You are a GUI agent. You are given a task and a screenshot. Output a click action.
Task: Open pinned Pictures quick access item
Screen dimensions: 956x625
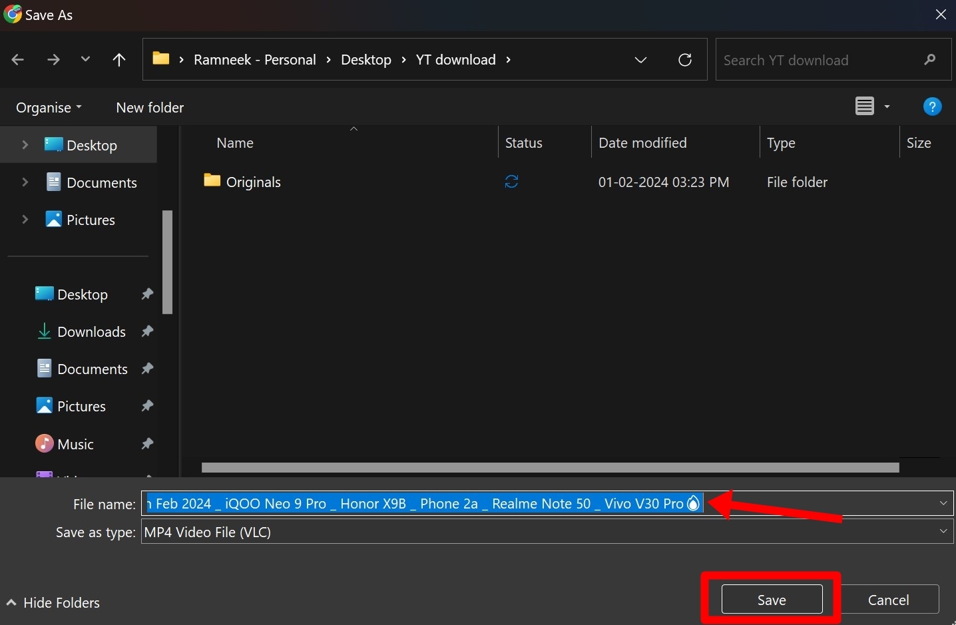(x=71, y=406)
